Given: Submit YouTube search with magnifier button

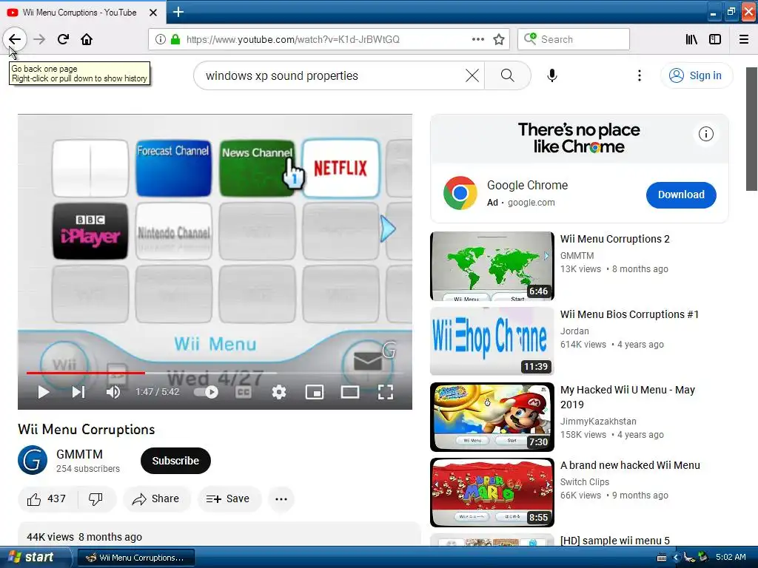Looking at the screenshot, I should [508, 75].
